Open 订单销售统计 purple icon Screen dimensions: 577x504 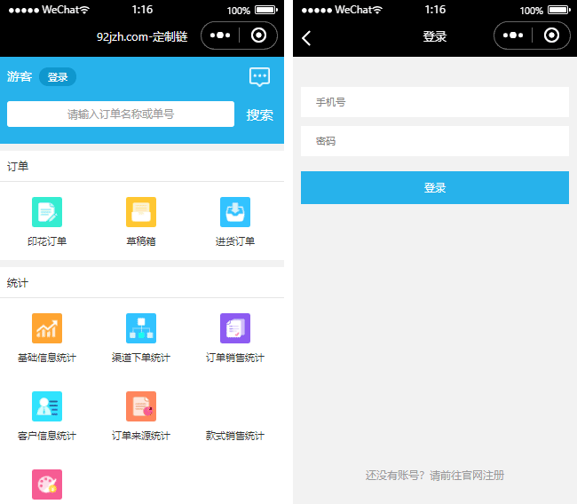[x=235, y=328]
